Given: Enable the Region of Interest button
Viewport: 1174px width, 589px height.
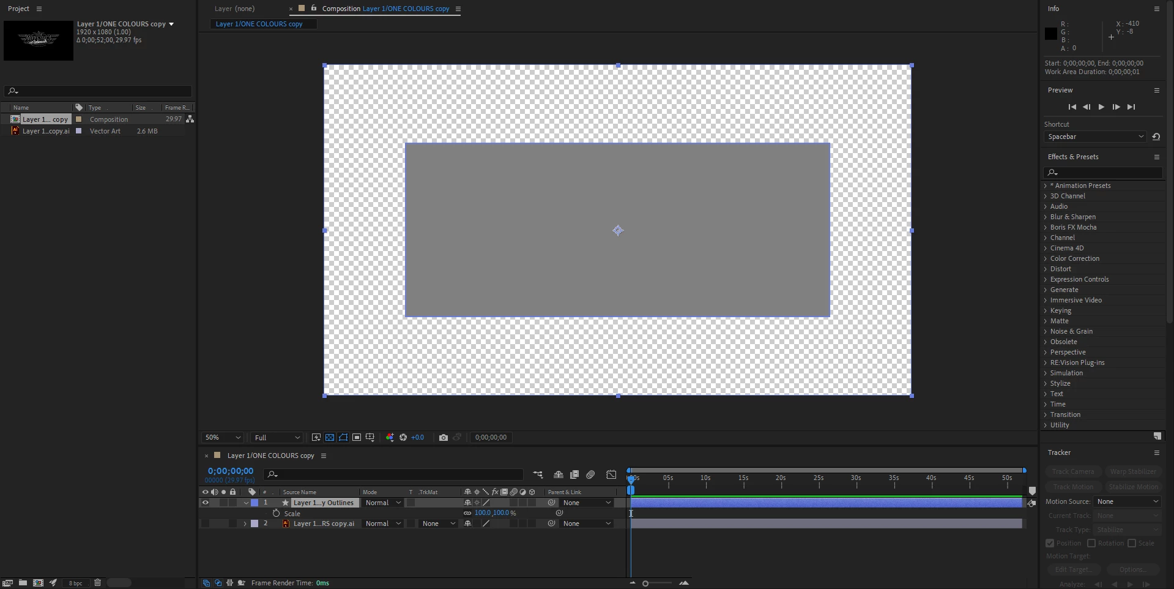Looking at the screenshot, I should (x=357, y=437).
